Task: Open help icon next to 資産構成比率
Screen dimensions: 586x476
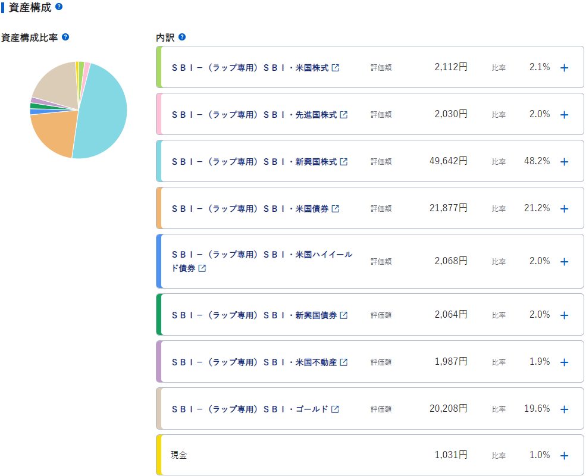Action: [x=65, y=37]
